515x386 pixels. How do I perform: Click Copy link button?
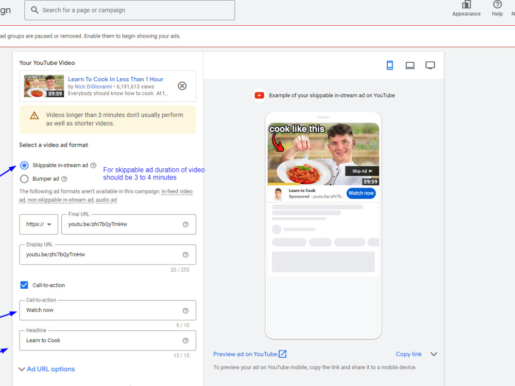pyautogui.click(x=408, y=354)
